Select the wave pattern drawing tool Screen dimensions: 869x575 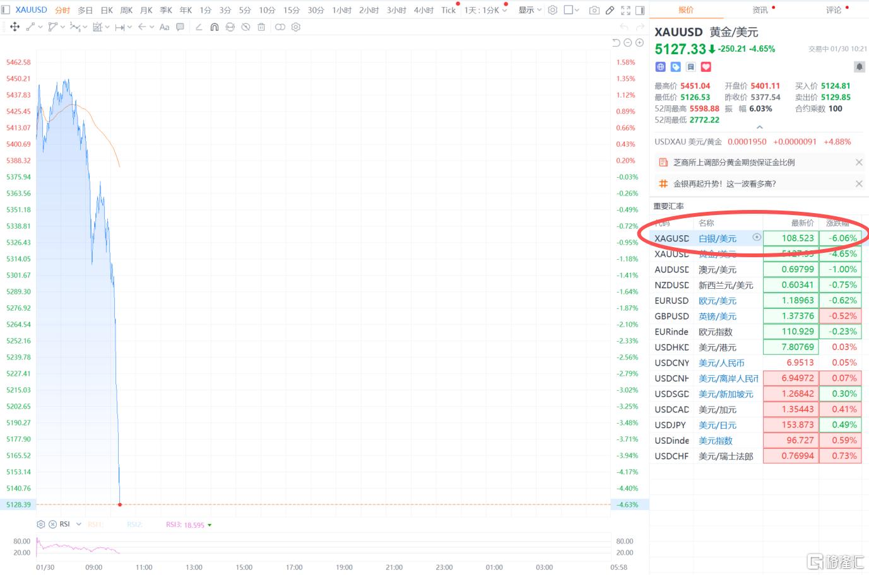[75, 27]
